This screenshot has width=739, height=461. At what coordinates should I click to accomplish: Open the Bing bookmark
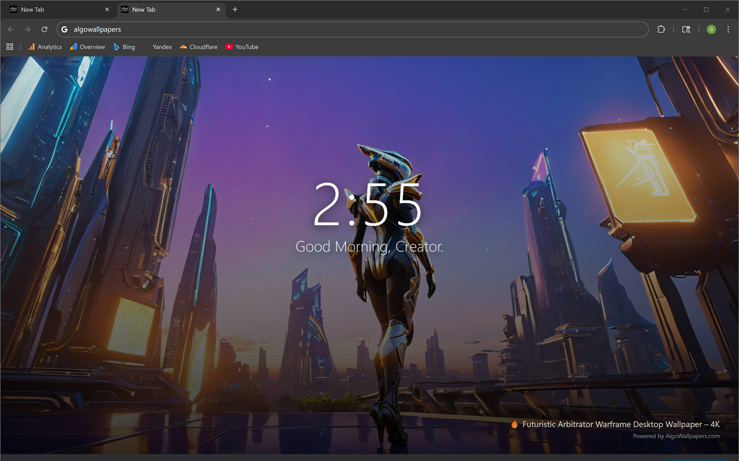(124, 47)
